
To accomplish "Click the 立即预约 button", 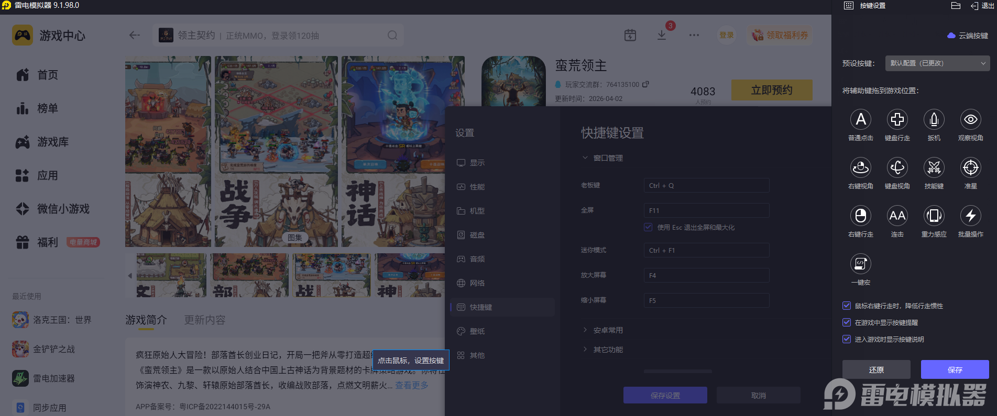I will [x=772, y=90].
